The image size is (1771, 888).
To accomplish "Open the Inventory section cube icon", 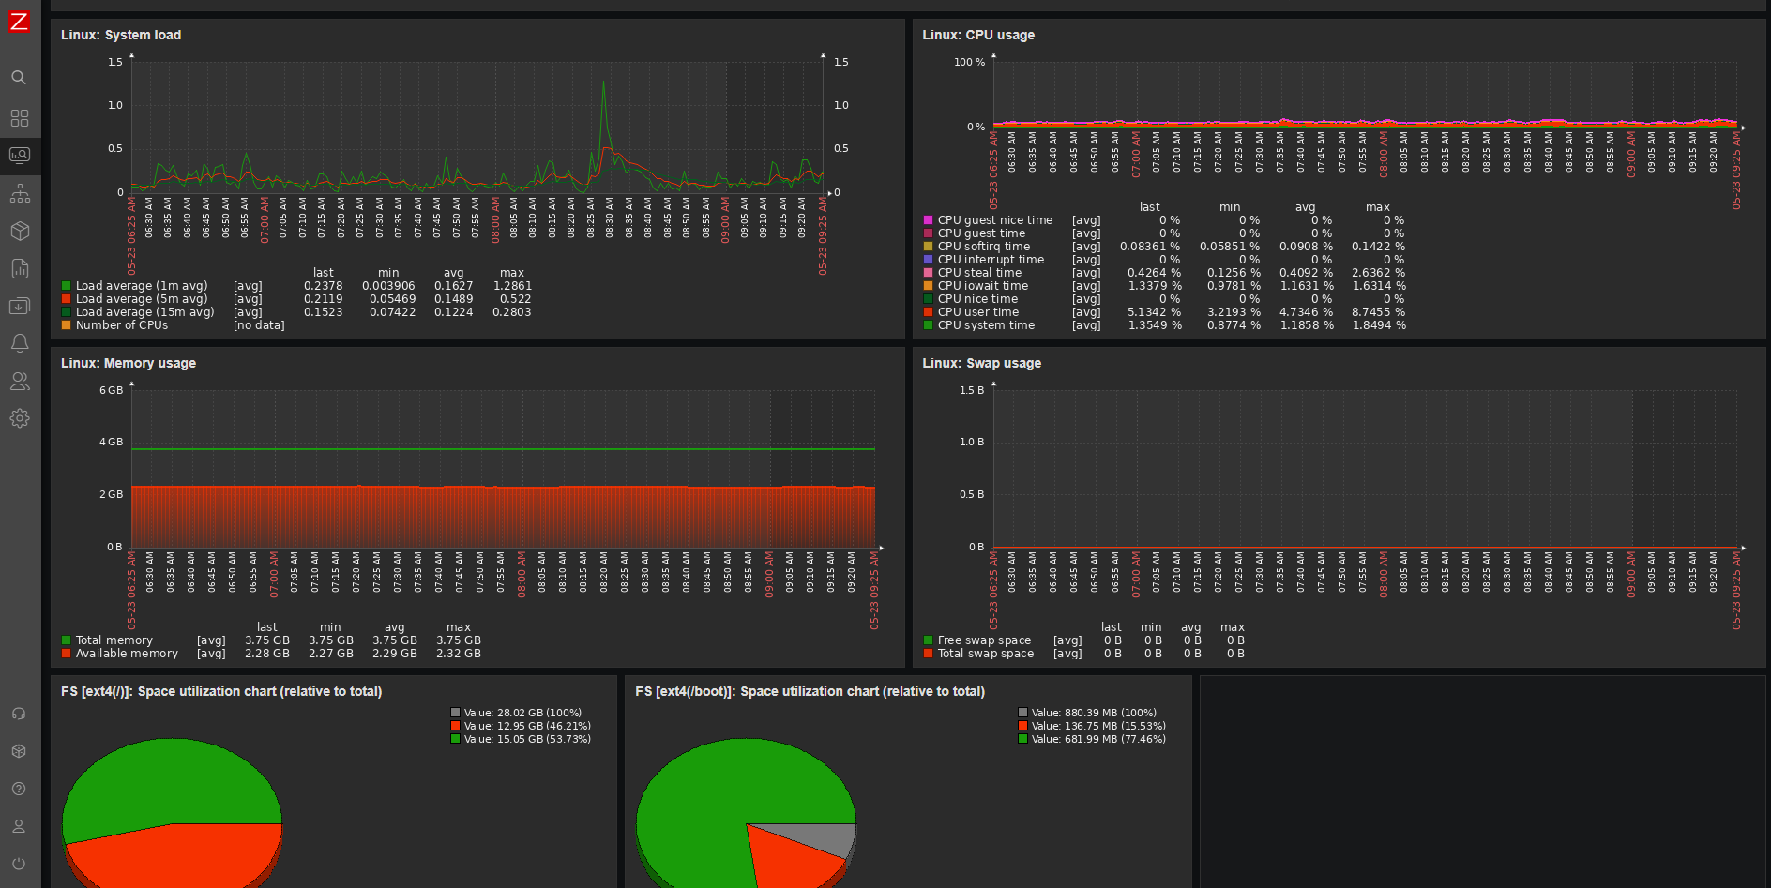I will point(19,231).
